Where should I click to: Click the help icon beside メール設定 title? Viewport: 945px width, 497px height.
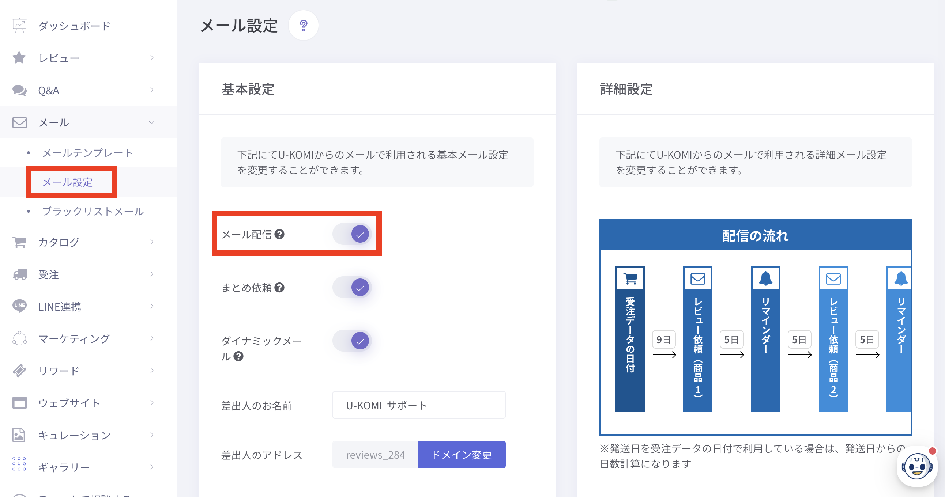[303, 26]
